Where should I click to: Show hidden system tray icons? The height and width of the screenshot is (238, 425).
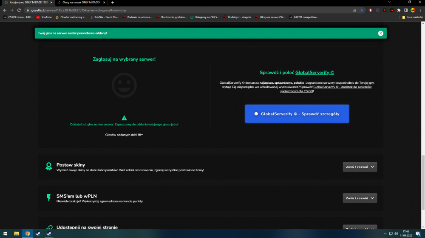tap(385, 234)
